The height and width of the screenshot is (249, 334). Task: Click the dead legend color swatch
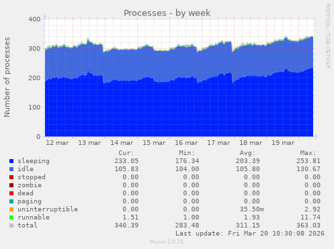click(11, 193)
